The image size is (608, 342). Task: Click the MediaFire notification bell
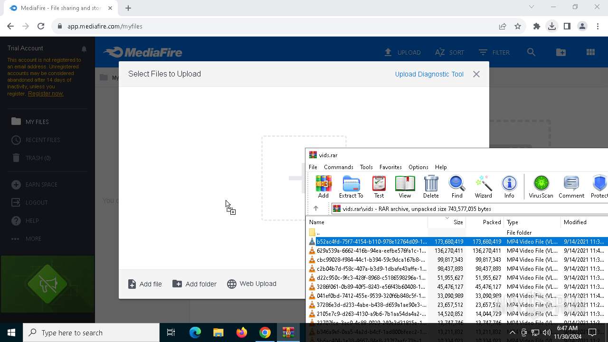(x=84, y=48)
